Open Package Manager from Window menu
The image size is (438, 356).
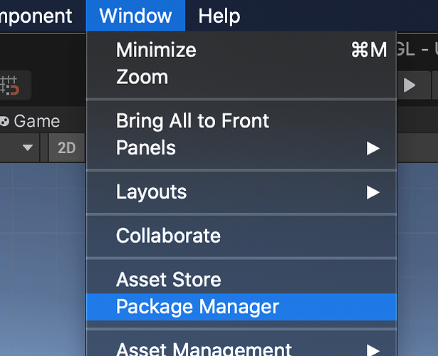[x=197, y=308]
